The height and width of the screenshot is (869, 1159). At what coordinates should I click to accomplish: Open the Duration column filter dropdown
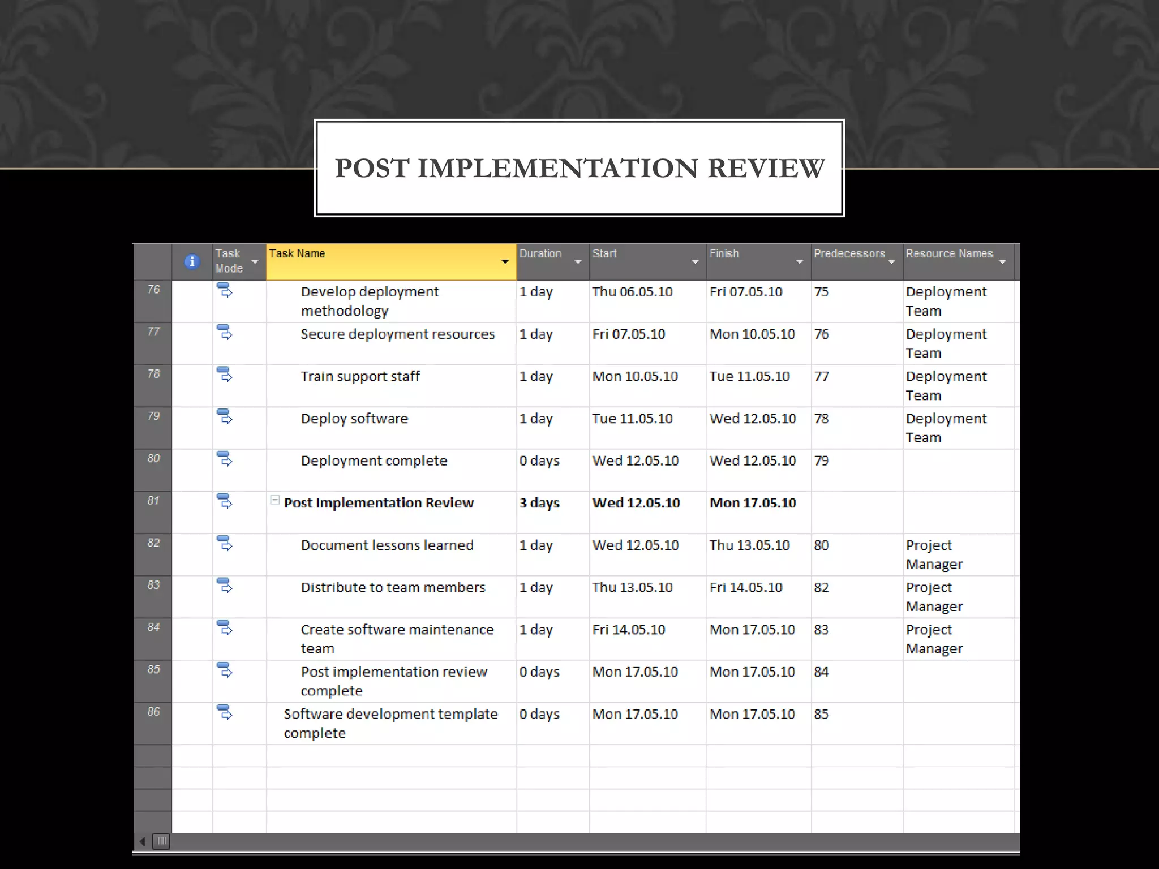click(578, 262)
